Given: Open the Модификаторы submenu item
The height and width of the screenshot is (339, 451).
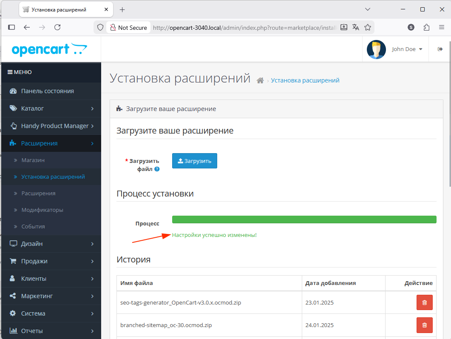Looking at the screenshot, I should (x=42, y=210).
